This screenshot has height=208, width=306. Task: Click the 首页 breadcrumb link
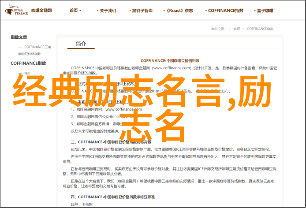(x=237, y=29)
